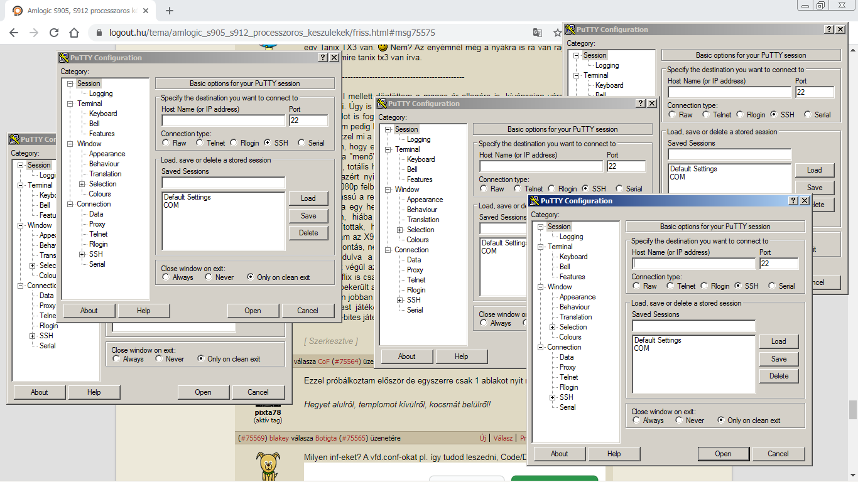Collapse Session node in active PuTTY tree
Viewport: 858px width, 482px height.
[x=541, y=227]
